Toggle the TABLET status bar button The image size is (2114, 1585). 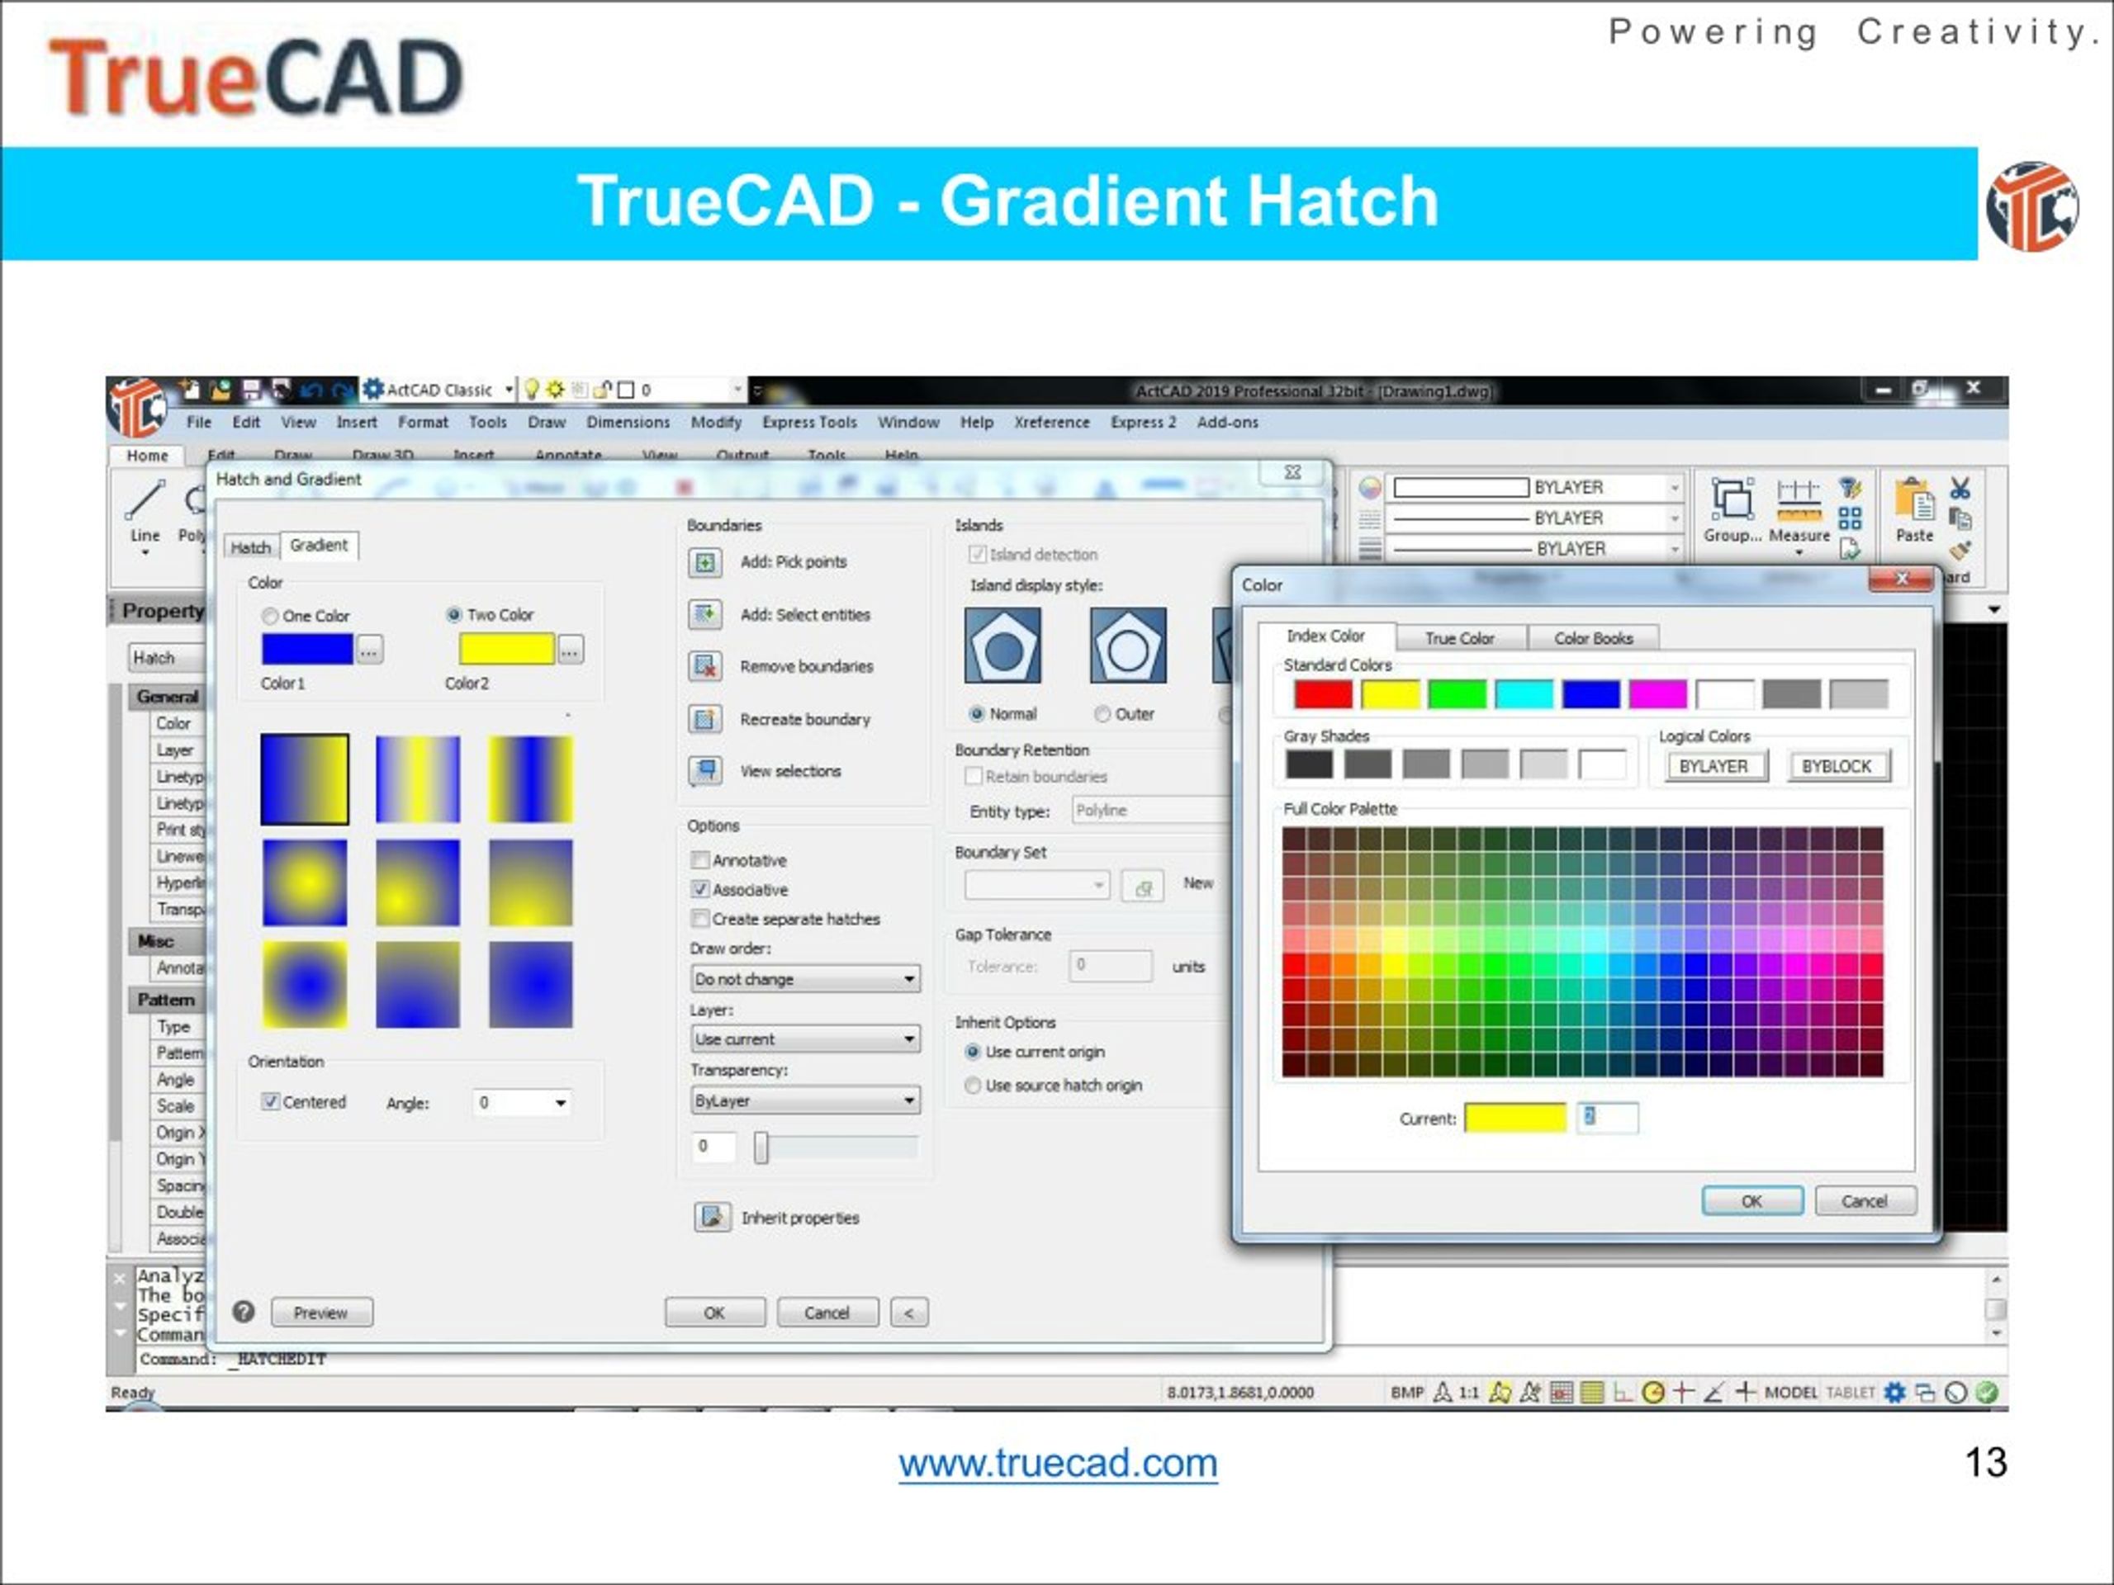click(x=1851, y=1393)
